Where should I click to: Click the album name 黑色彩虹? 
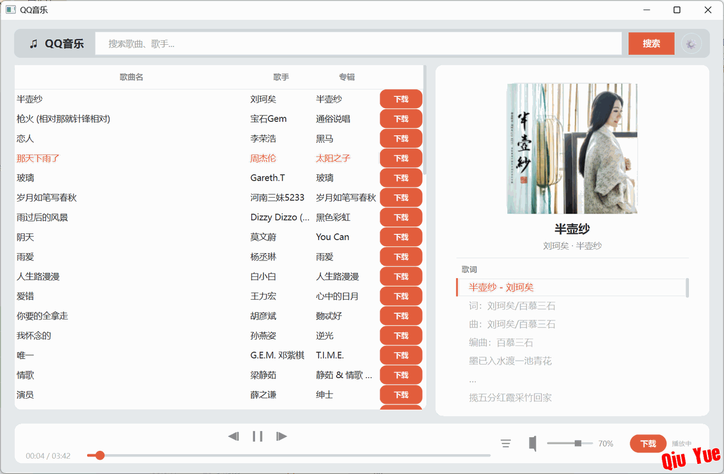333,217
